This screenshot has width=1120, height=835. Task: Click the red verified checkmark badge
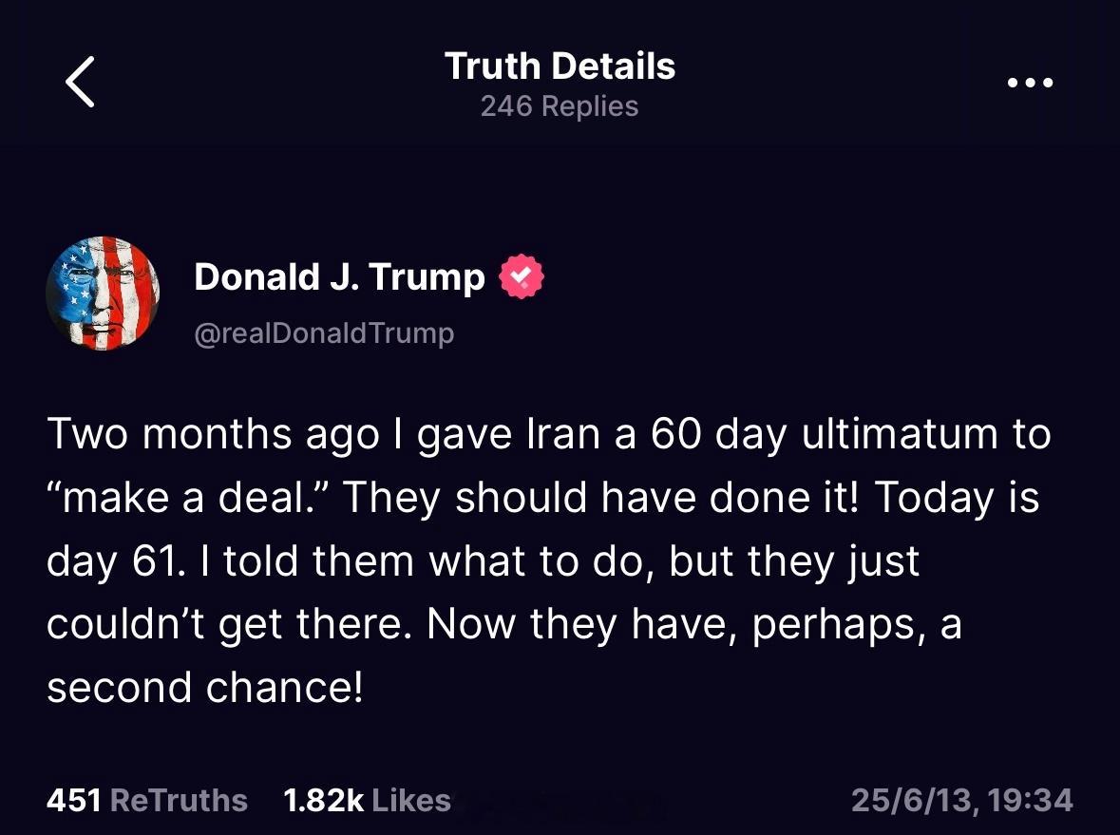point(522,276)
